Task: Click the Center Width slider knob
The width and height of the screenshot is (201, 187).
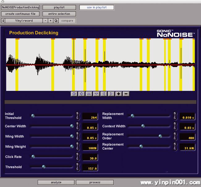Action: pos(72,126)
